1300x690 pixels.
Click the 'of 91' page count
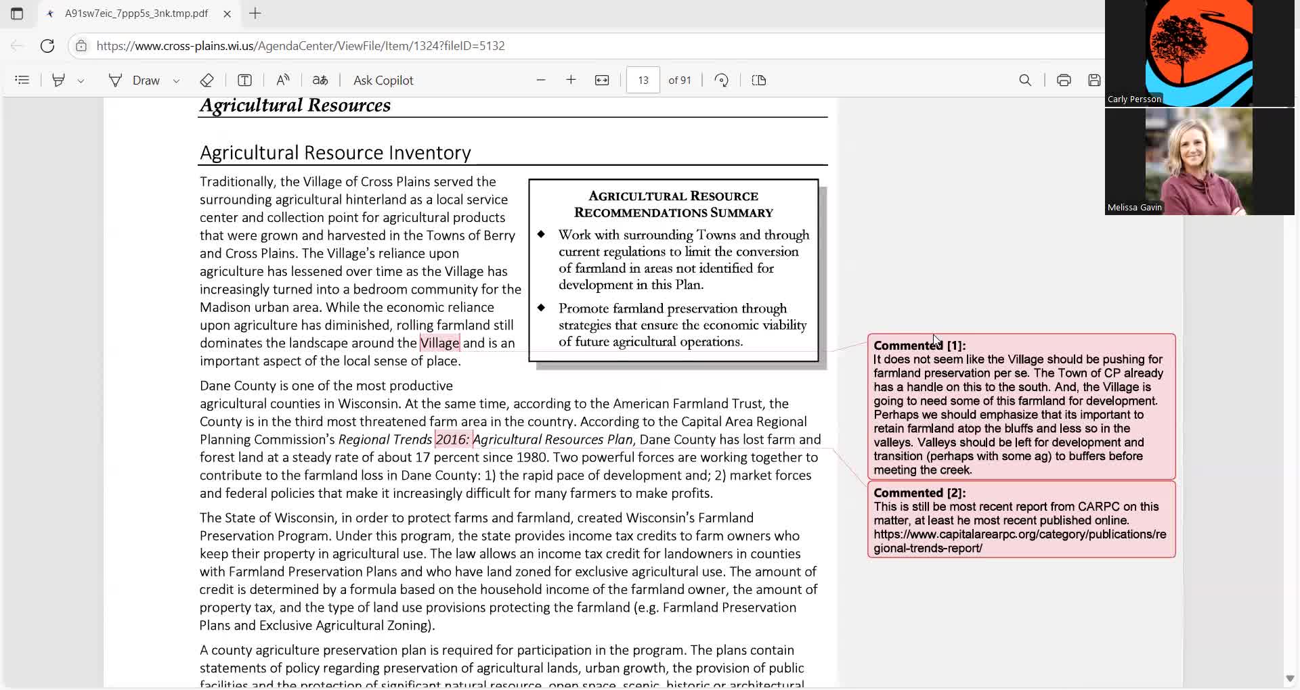680,80
